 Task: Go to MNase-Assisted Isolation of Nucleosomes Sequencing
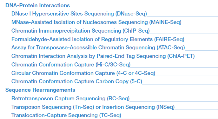click(96, 22)
